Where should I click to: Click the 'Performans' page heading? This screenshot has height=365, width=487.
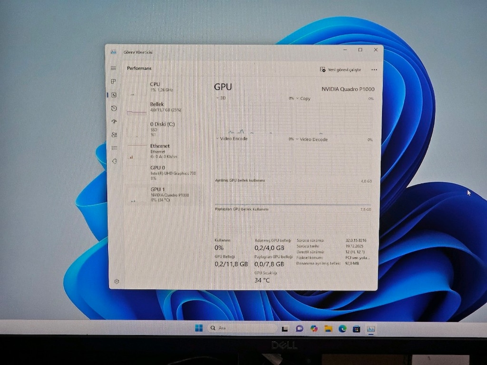point(139,68)
